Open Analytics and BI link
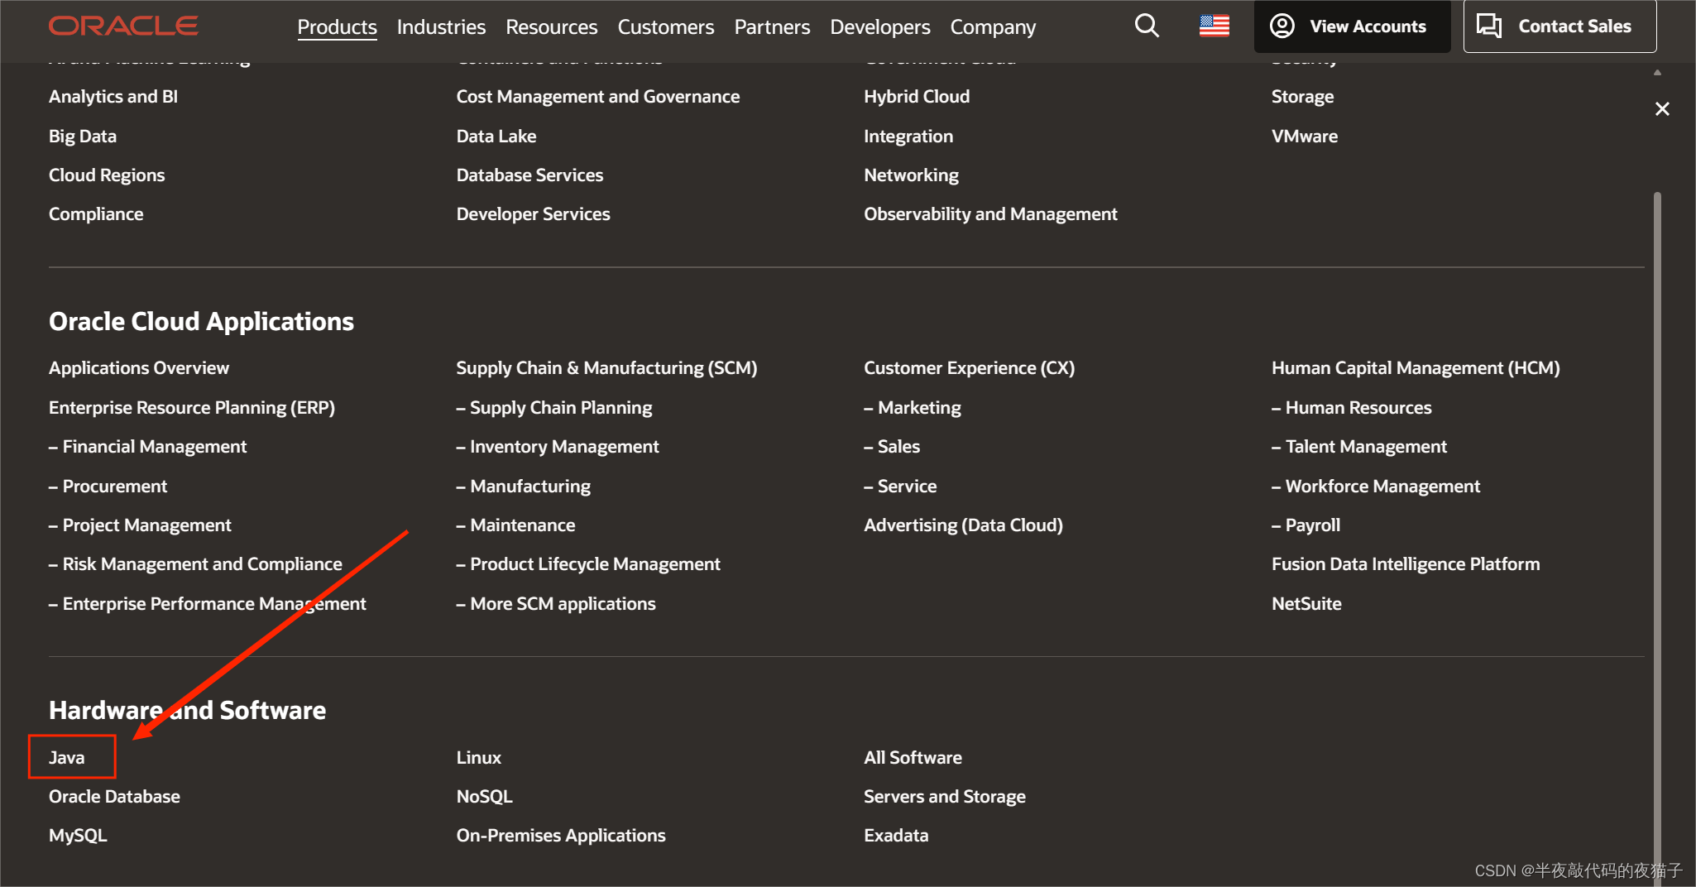This screenshot has width=1696, height=887. [x=113, y=96]
